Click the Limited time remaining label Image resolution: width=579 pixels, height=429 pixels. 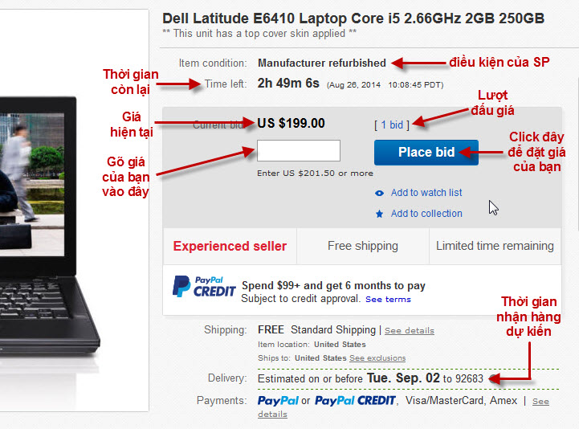pyautogui.click(x=495, y=246)
